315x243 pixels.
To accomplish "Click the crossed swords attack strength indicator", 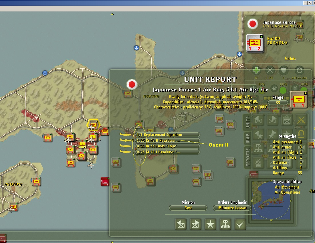I will click(x=270, y=70).
